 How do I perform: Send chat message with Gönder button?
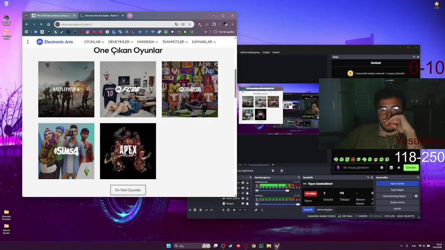(x=411, y=167)
